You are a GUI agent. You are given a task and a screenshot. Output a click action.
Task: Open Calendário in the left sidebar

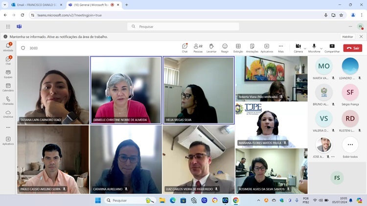point(8,87)
